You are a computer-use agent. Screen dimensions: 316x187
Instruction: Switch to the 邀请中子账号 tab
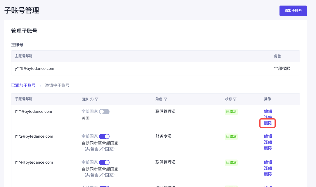(57, 86)
